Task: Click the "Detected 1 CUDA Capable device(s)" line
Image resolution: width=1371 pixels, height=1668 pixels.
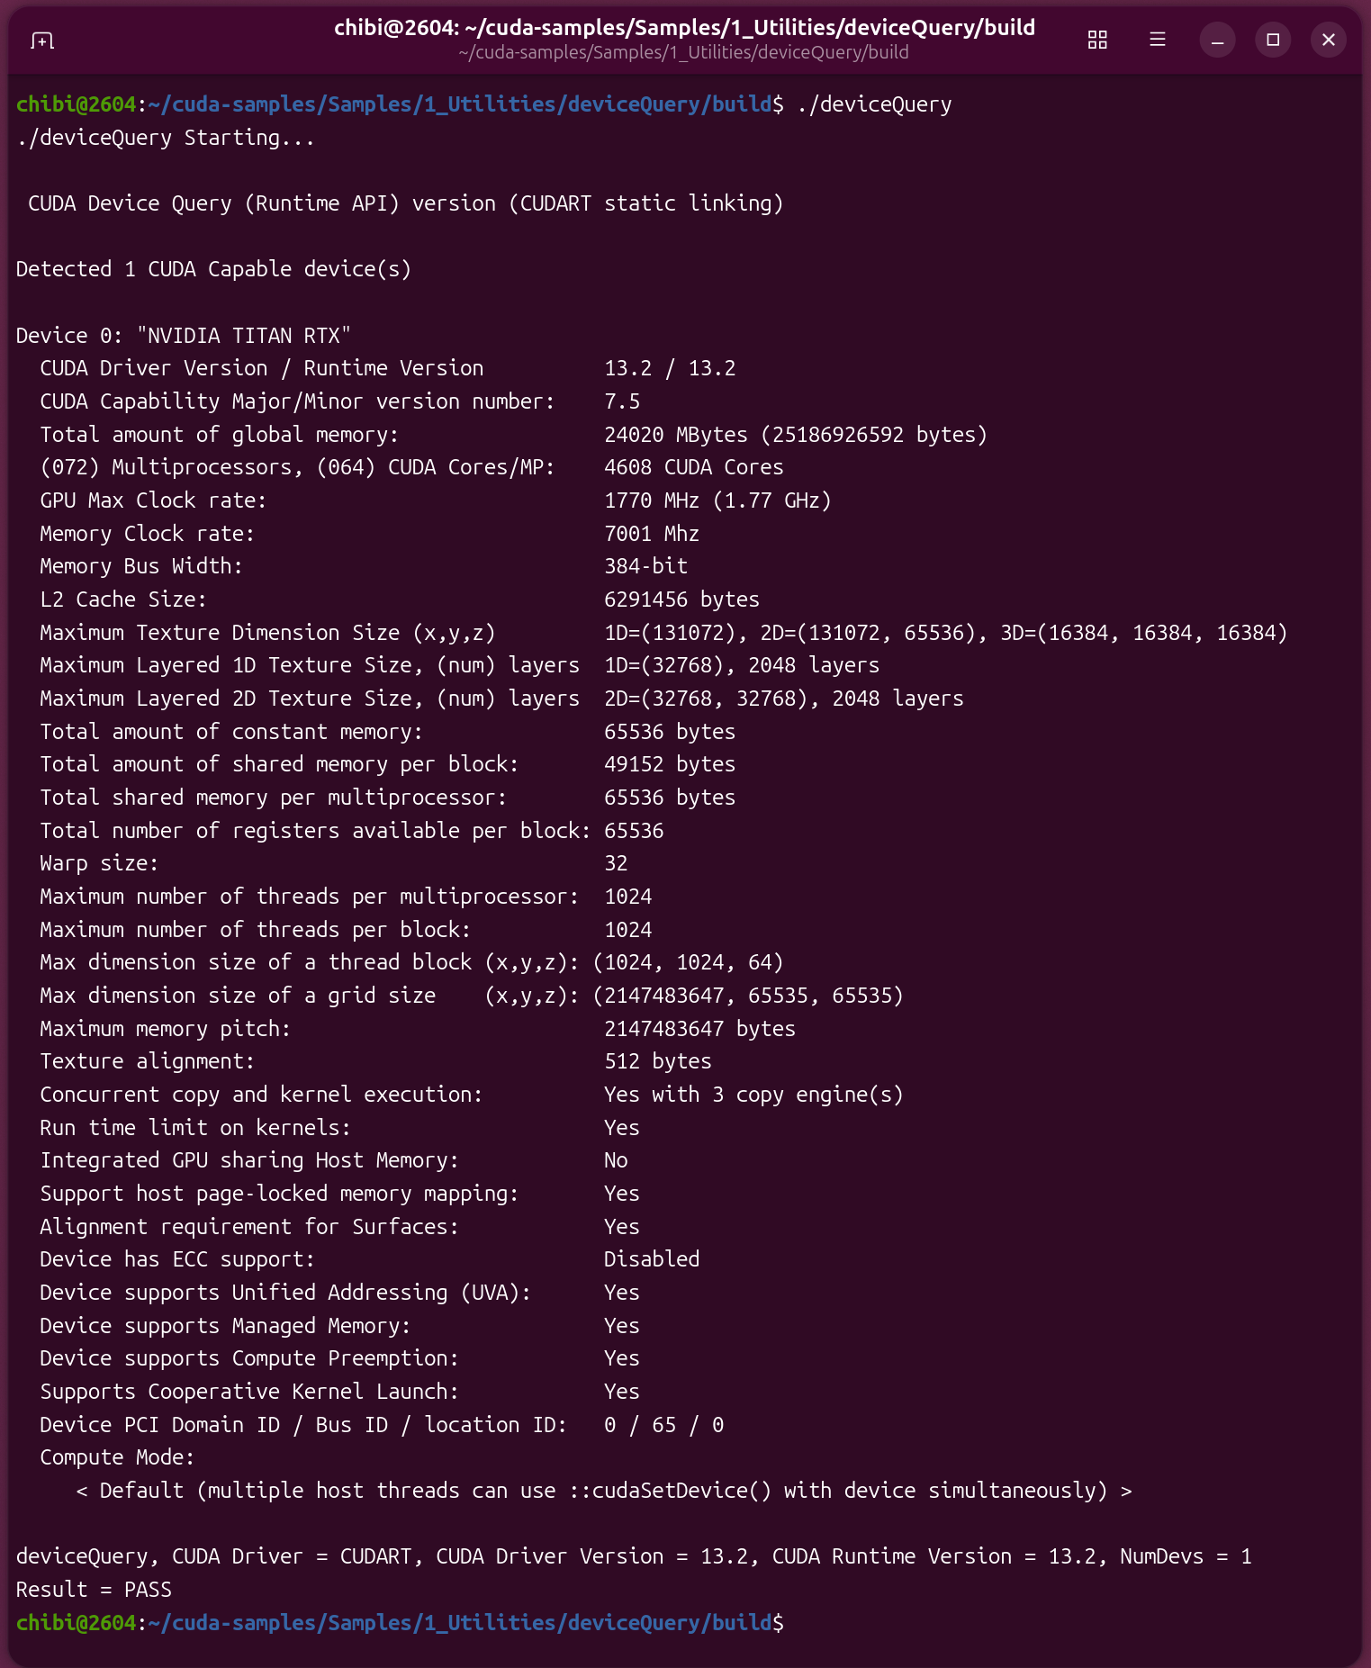Action: [213, 270]
